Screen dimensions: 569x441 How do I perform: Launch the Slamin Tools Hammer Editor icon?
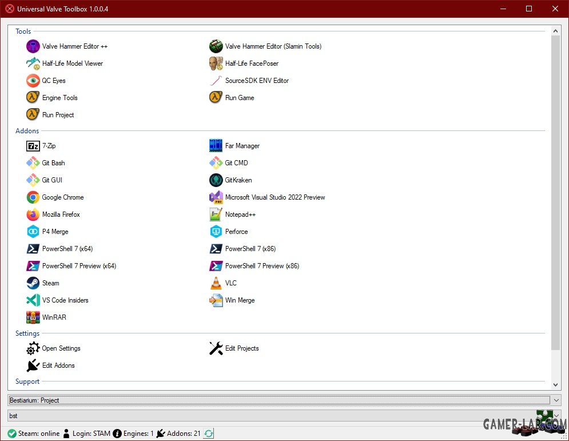(216, 46)
